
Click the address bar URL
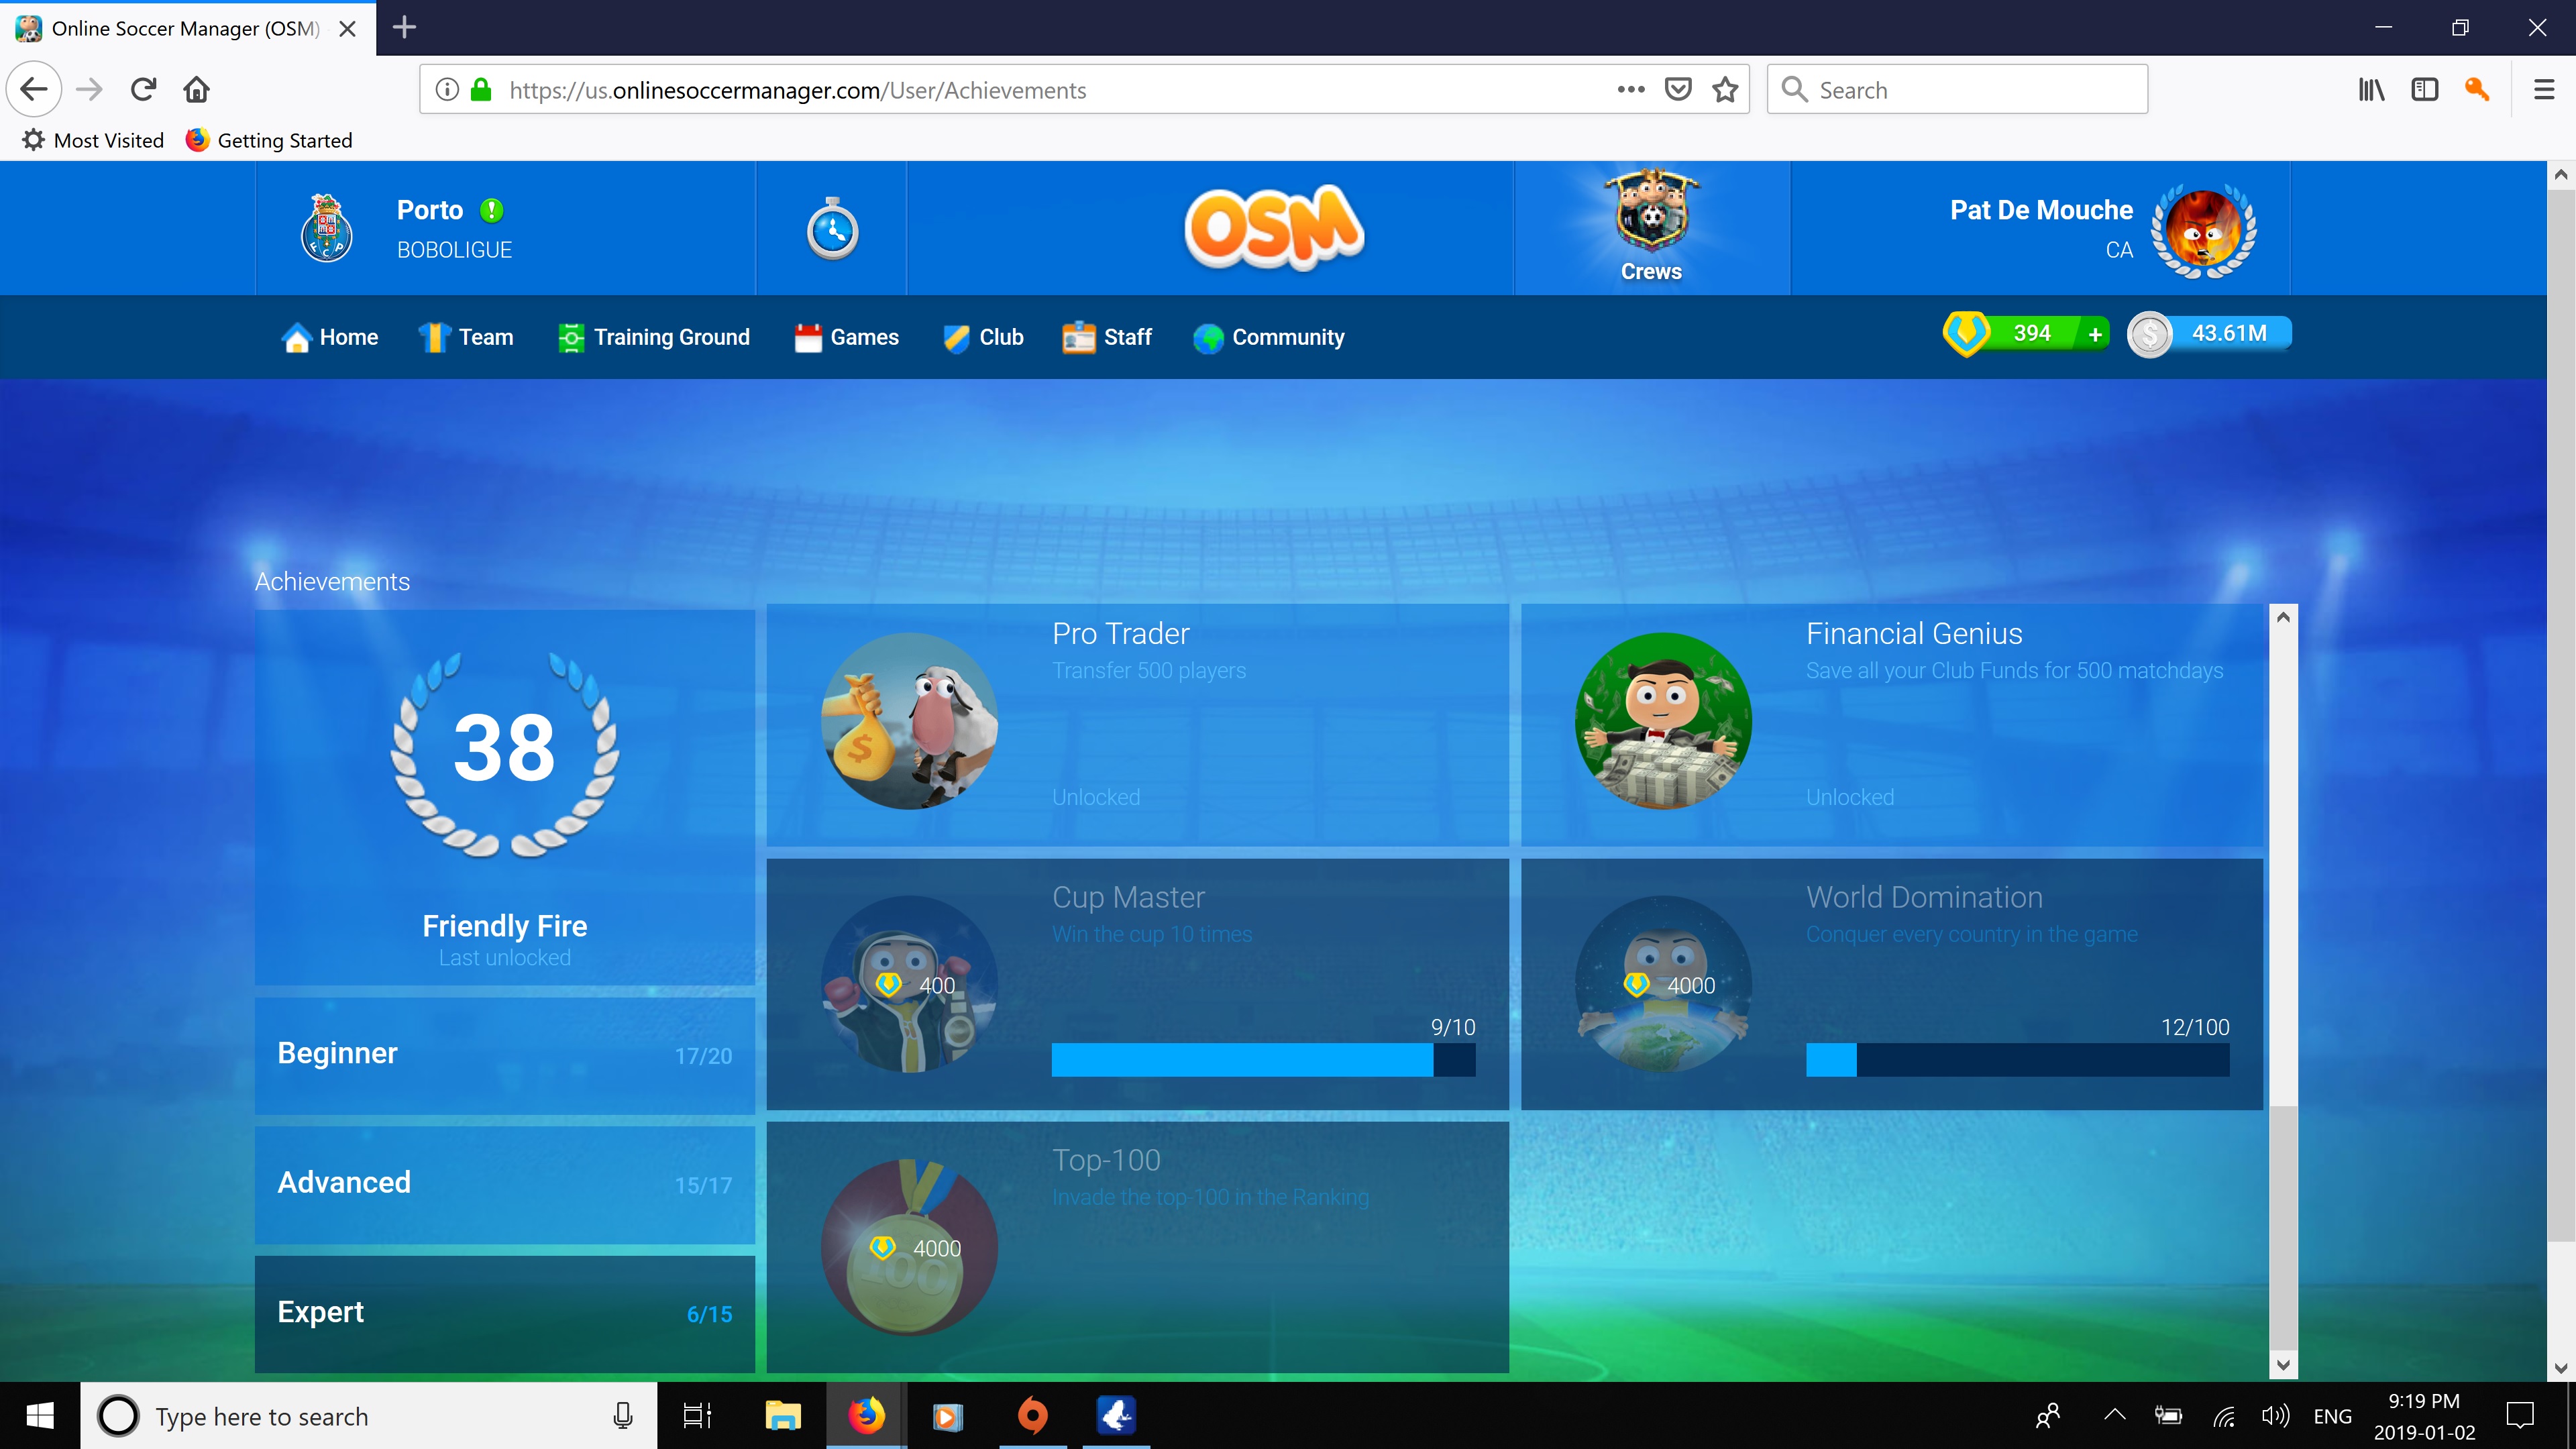coord(797,90)
